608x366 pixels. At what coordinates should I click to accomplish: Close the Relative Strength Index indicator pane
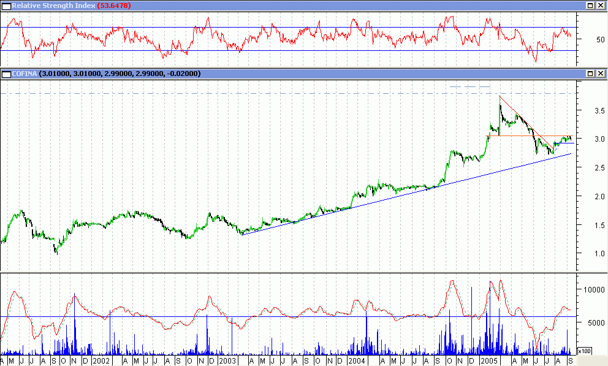[601, 6]
